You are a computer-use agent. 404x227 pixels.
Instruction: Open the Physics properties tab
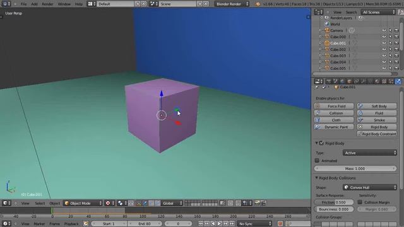pyautogui.click(x=398, y=81)
